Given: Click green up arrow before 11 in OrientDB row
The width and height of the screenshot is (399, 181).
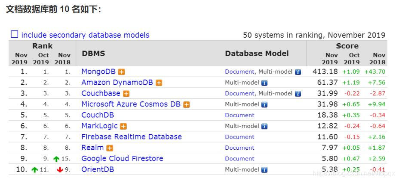Looking at the screenshot, I should pos(34,170).
